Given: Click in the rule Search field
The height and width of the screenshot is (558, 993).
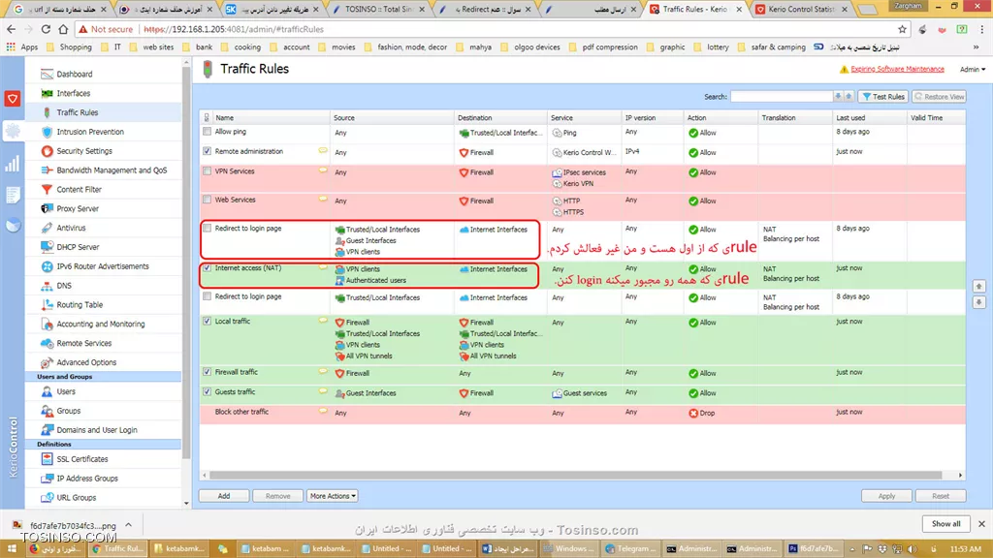Looking at the screenshot, I should click(781, 97).
